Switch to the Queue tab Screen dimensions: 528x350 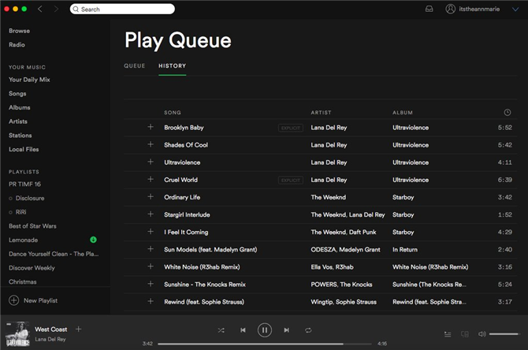click(x=134, y=65)
